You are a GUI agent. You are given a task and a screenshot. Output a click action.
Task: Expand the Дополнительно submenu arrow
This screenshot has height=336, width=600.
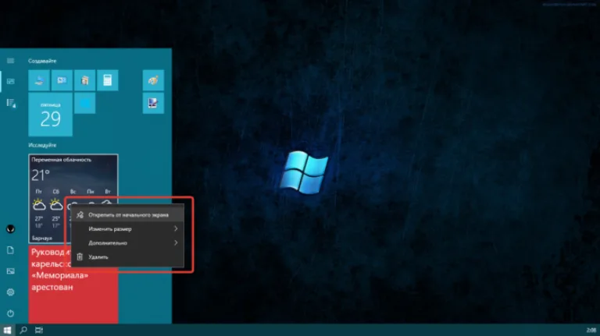coord(176,242)
